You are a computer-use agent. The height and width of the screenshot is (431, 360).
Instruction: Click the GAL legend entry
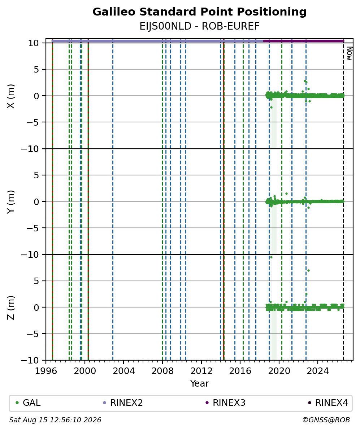28,403
